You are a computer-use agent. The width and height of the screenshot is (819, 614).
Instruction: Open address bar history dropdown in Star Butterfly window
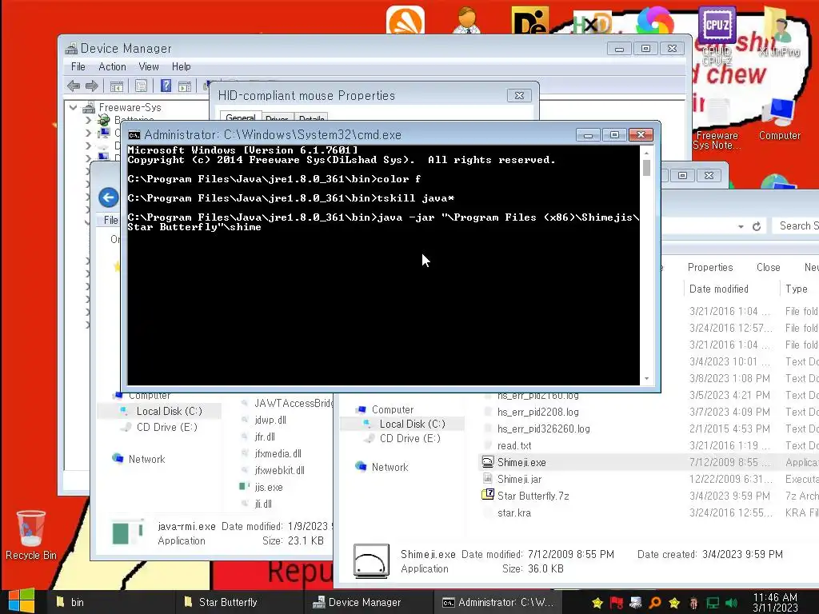pyautogui.click(x=741, y=226)
